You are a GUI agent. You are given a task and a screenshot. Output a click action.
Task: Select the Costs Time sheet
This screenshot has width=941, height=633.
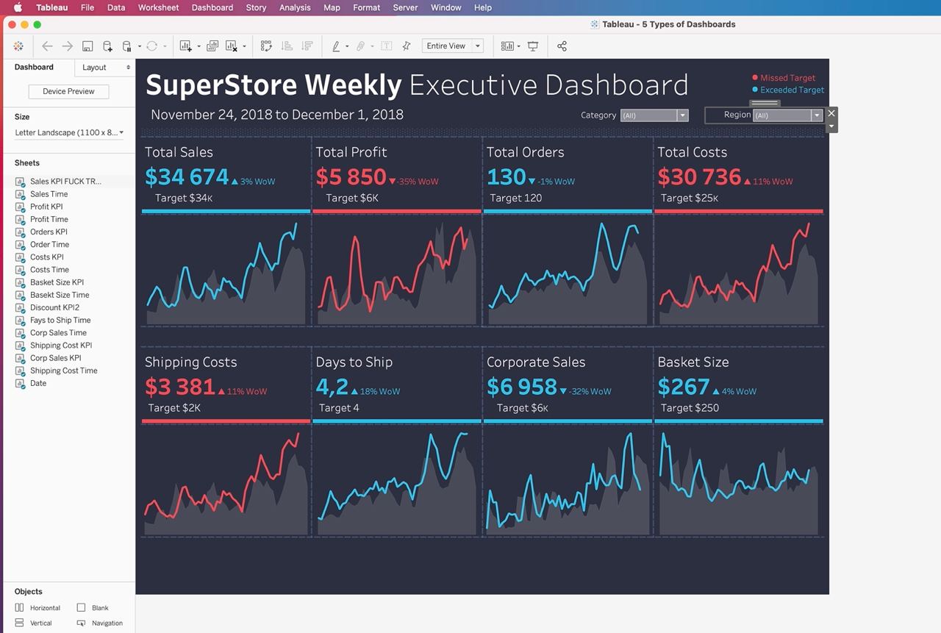tap(49, 270)
